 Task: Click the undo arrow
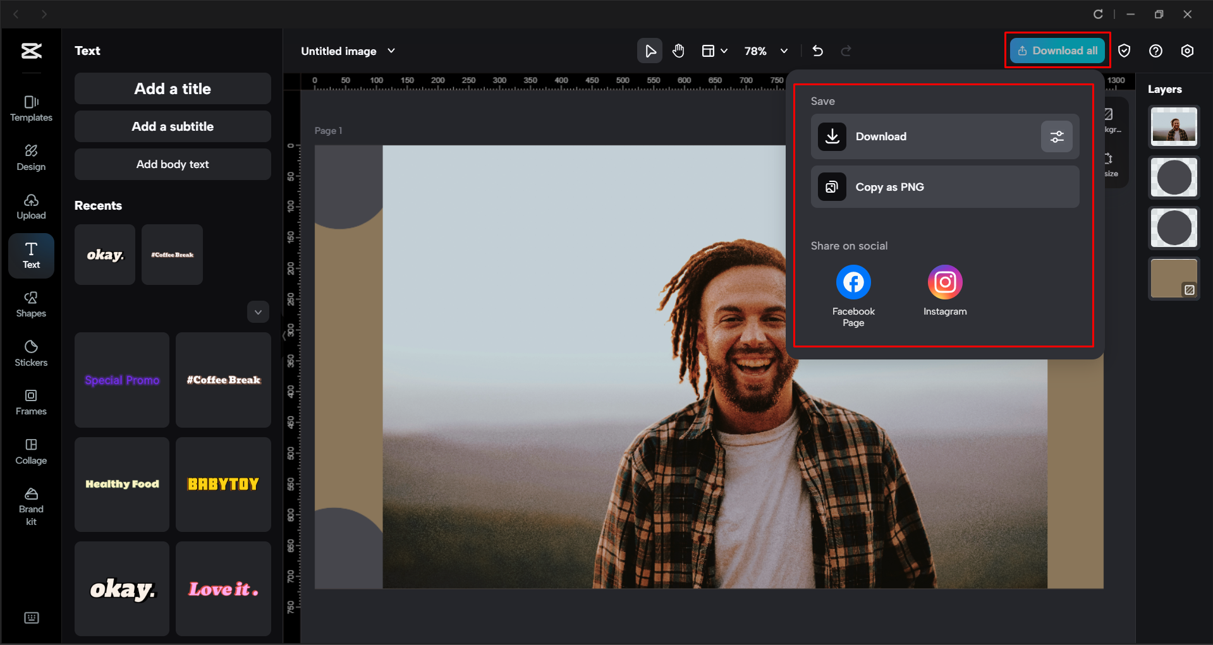817,51
